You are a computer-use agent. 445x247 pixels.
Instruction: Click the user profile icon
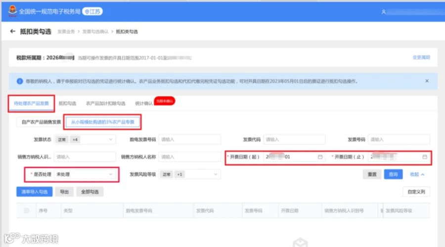click(383, 12)
